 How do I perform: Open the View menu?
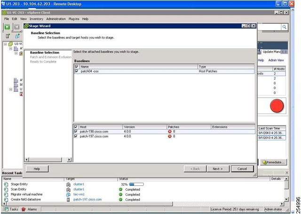point(23,19)
